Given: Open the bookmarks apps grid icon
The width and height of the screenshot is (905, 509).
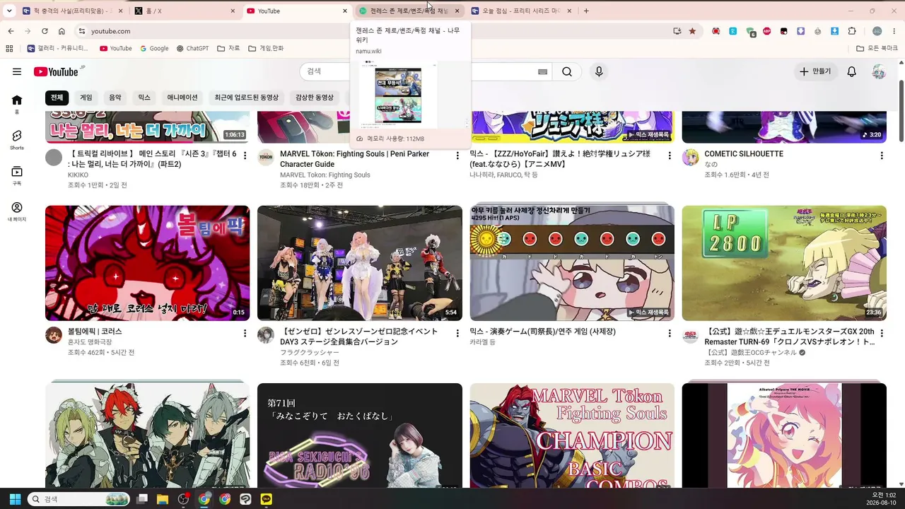Looking at the screenshot, I should click(x=9, y=49).
